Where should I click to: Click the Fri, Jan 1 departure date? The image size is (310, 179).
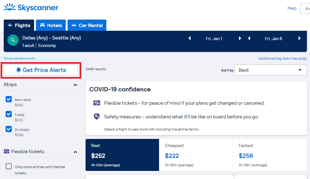point(214,39)
